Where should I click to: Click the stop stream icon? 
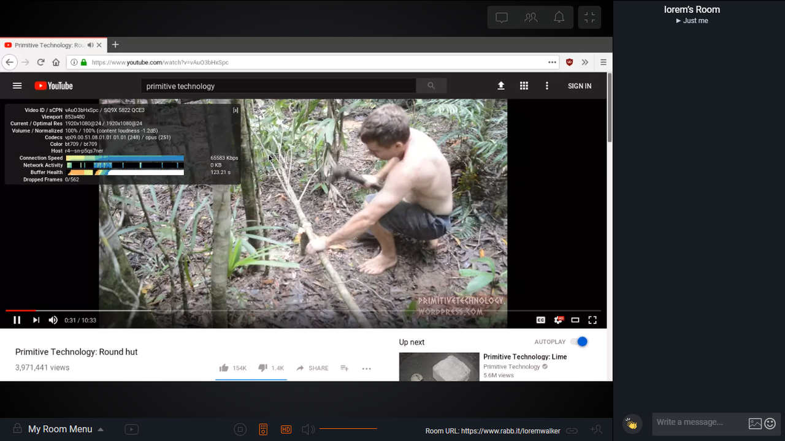[x=240, y=429]
